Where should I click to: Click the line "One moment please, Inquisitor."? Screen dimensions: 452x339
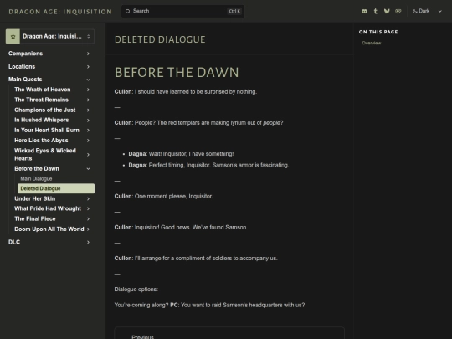click(174, 197)
